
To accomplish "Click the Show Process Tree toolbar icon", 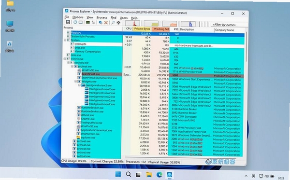I will coord(93,23).
